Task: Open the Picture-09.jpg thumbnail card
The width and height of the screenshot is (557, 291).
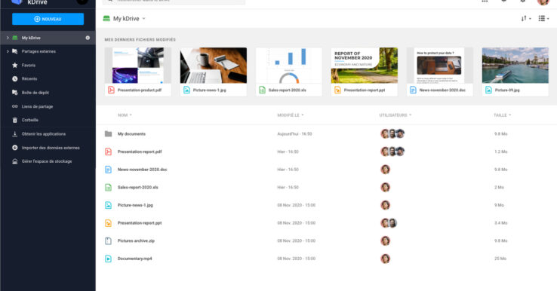Action: [515, 72]
